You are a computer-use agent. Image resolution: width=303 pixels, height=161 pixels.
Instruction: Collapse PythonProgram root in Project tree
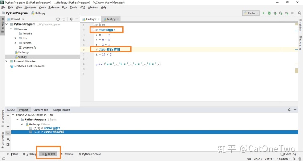7,24
